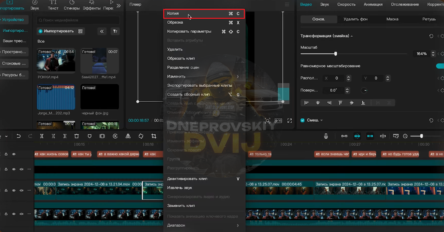Hide the black background track using its eye icon
Viewport: 444px width, 232px height.
(x=14, y=169)
